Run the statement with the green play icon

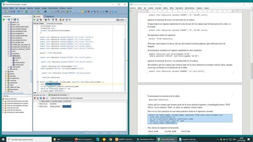point(34,20)
